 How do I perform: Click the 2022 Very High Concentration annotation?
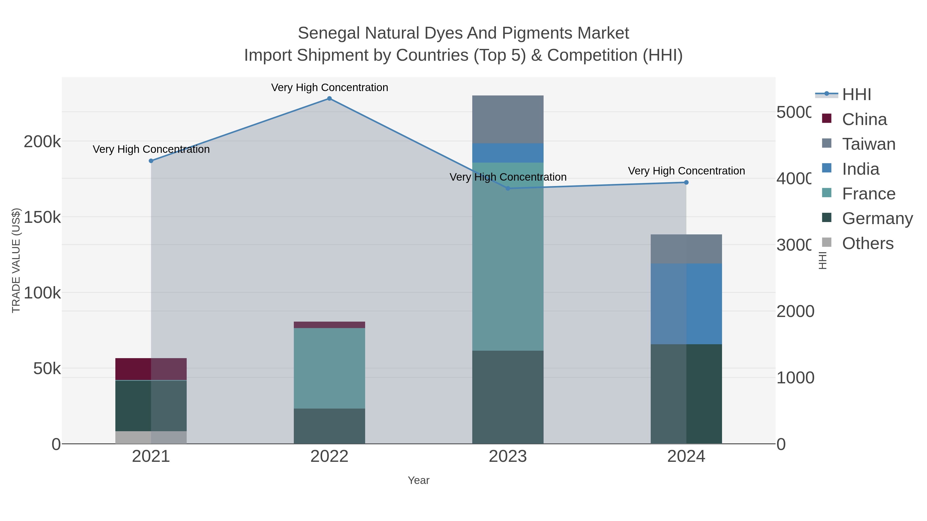pyautogui.click(x=330, y=87)
